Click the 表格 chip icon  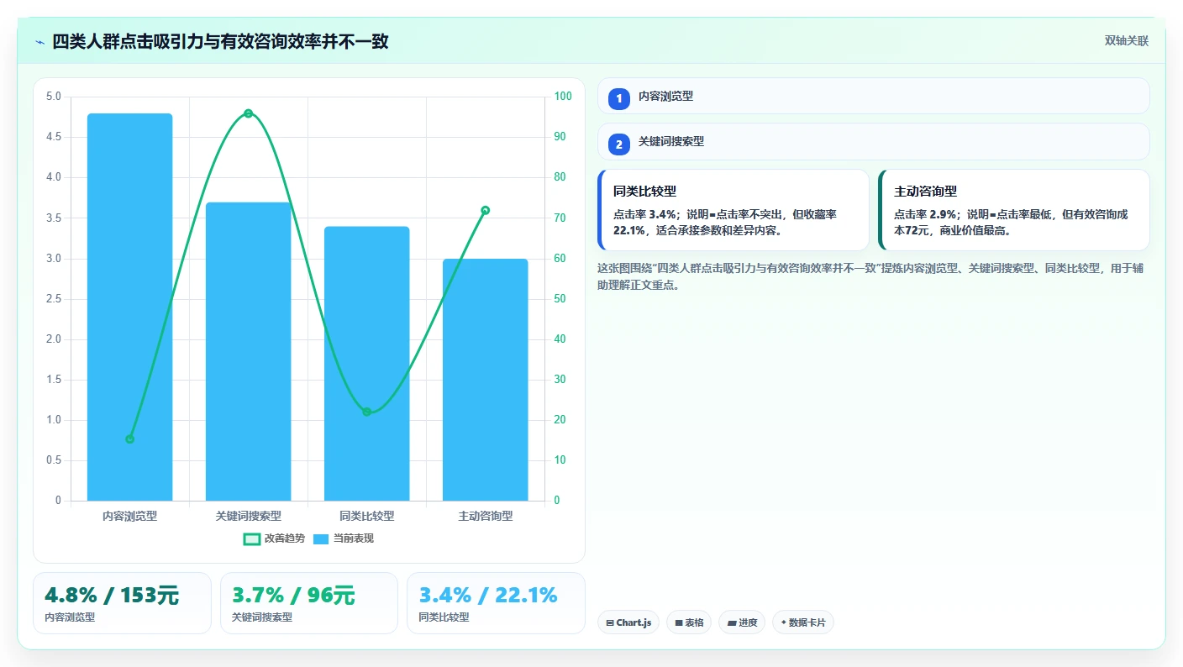(x=679, y=623)
